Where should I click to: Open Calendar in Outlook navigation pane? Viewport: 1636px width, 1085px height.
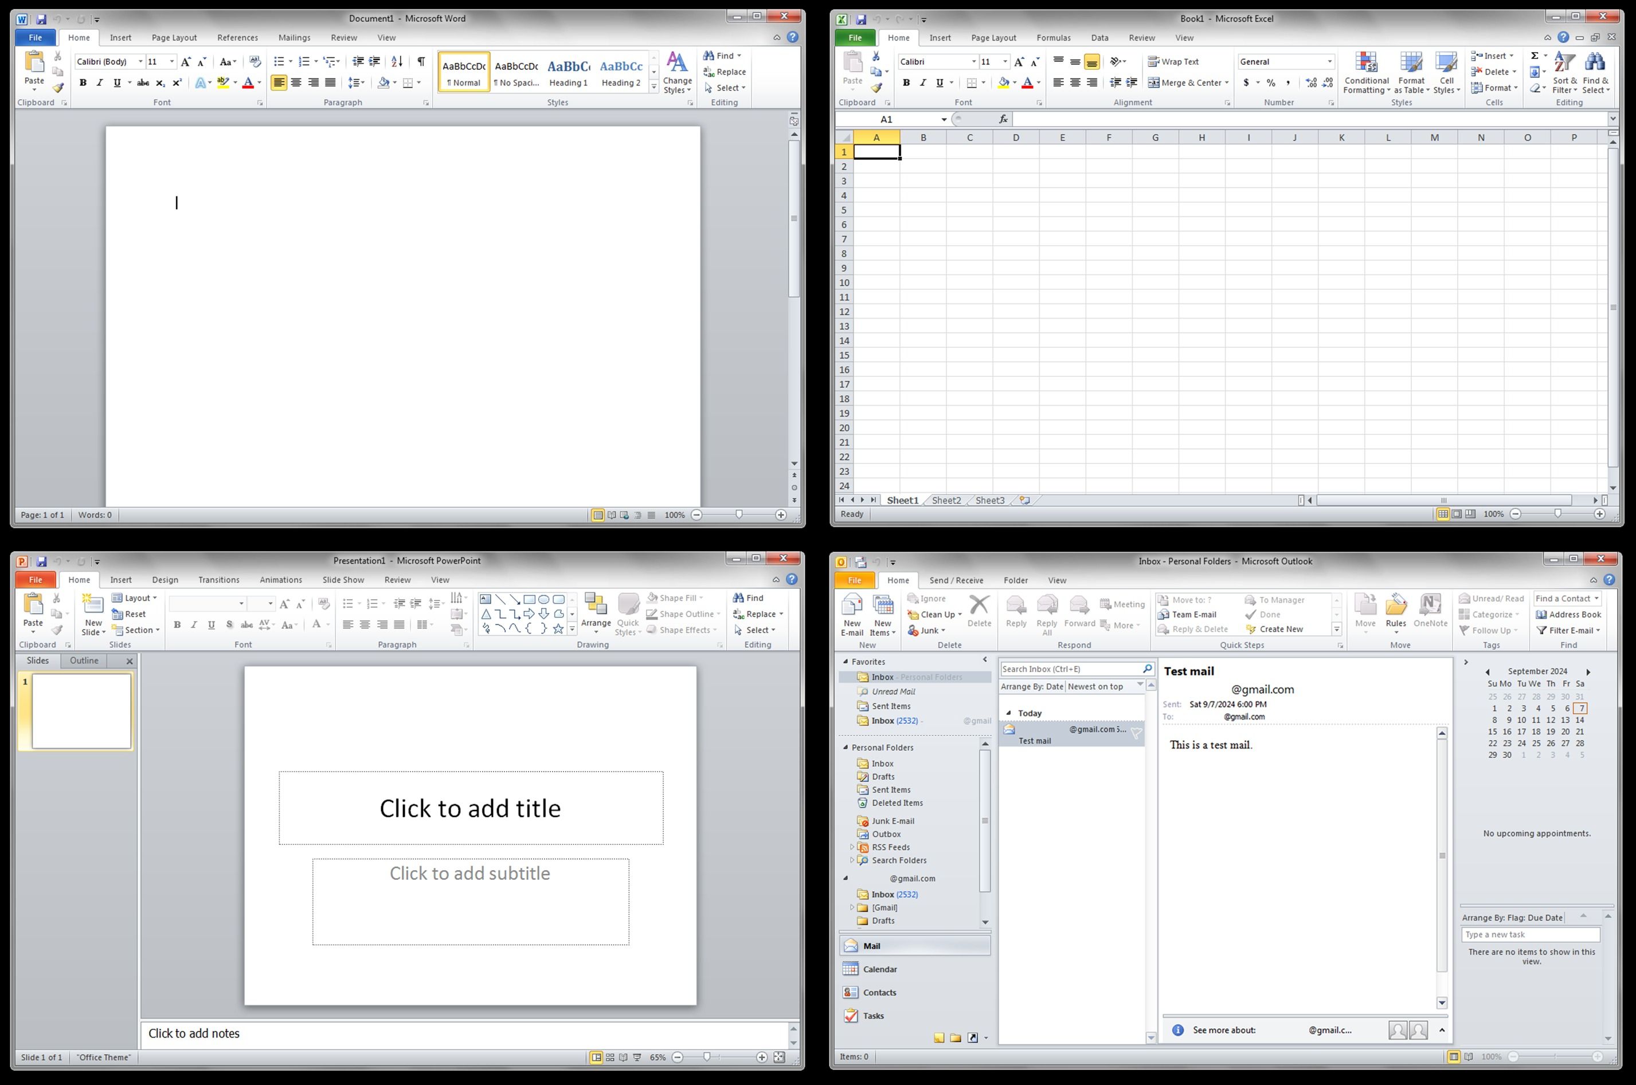[914, 969]
